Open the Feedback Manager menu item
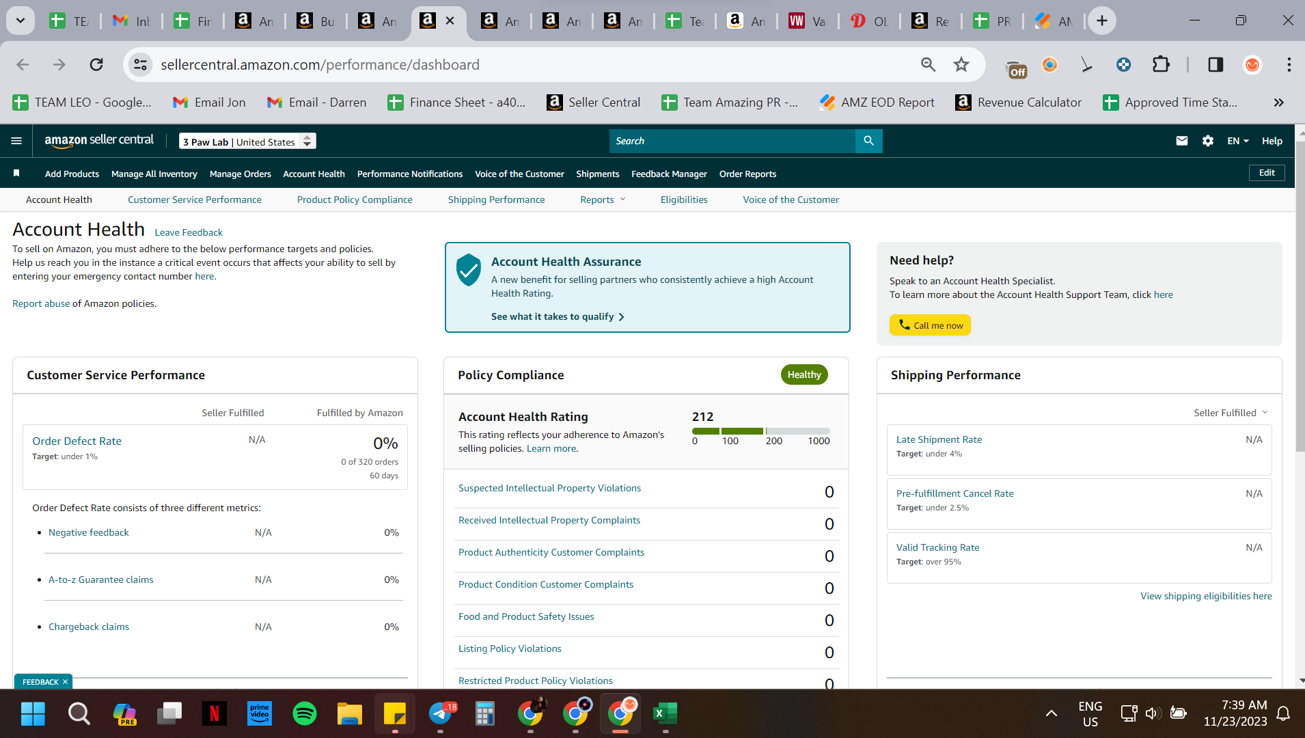1305x738 pixels. 669,174
